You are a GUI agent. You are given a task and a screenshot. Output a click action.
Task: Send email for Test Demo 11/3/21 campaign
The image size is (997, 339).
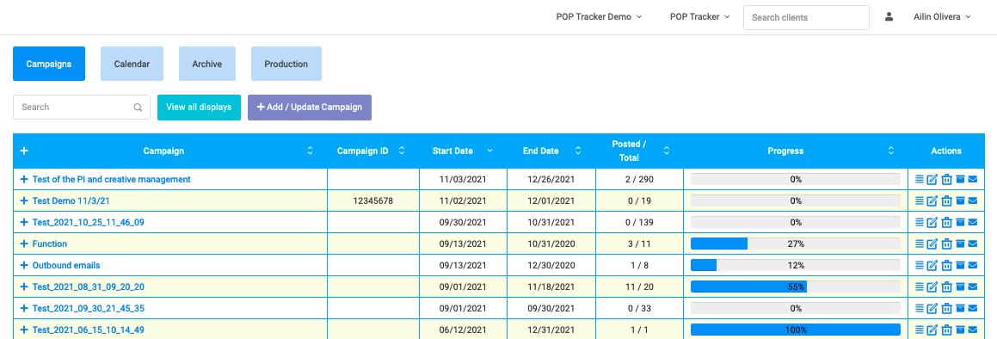coord(972,201)
